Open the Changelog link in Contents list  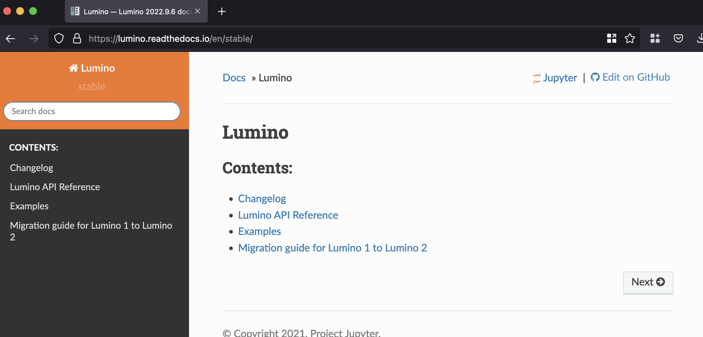click(262, 198)
